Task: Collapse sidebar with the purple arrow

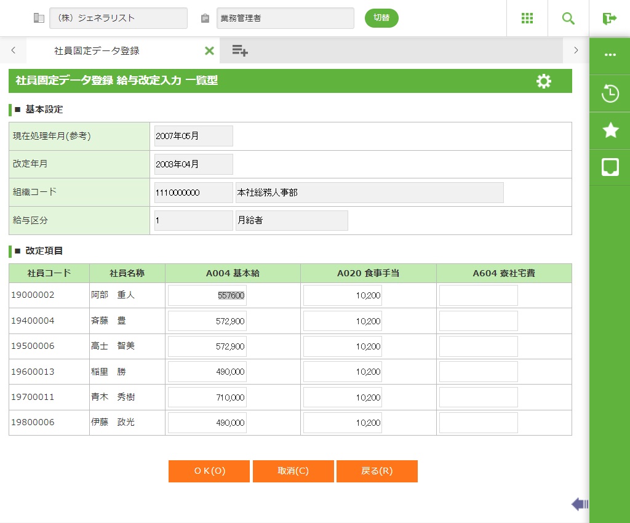Action: coord(580,505)
